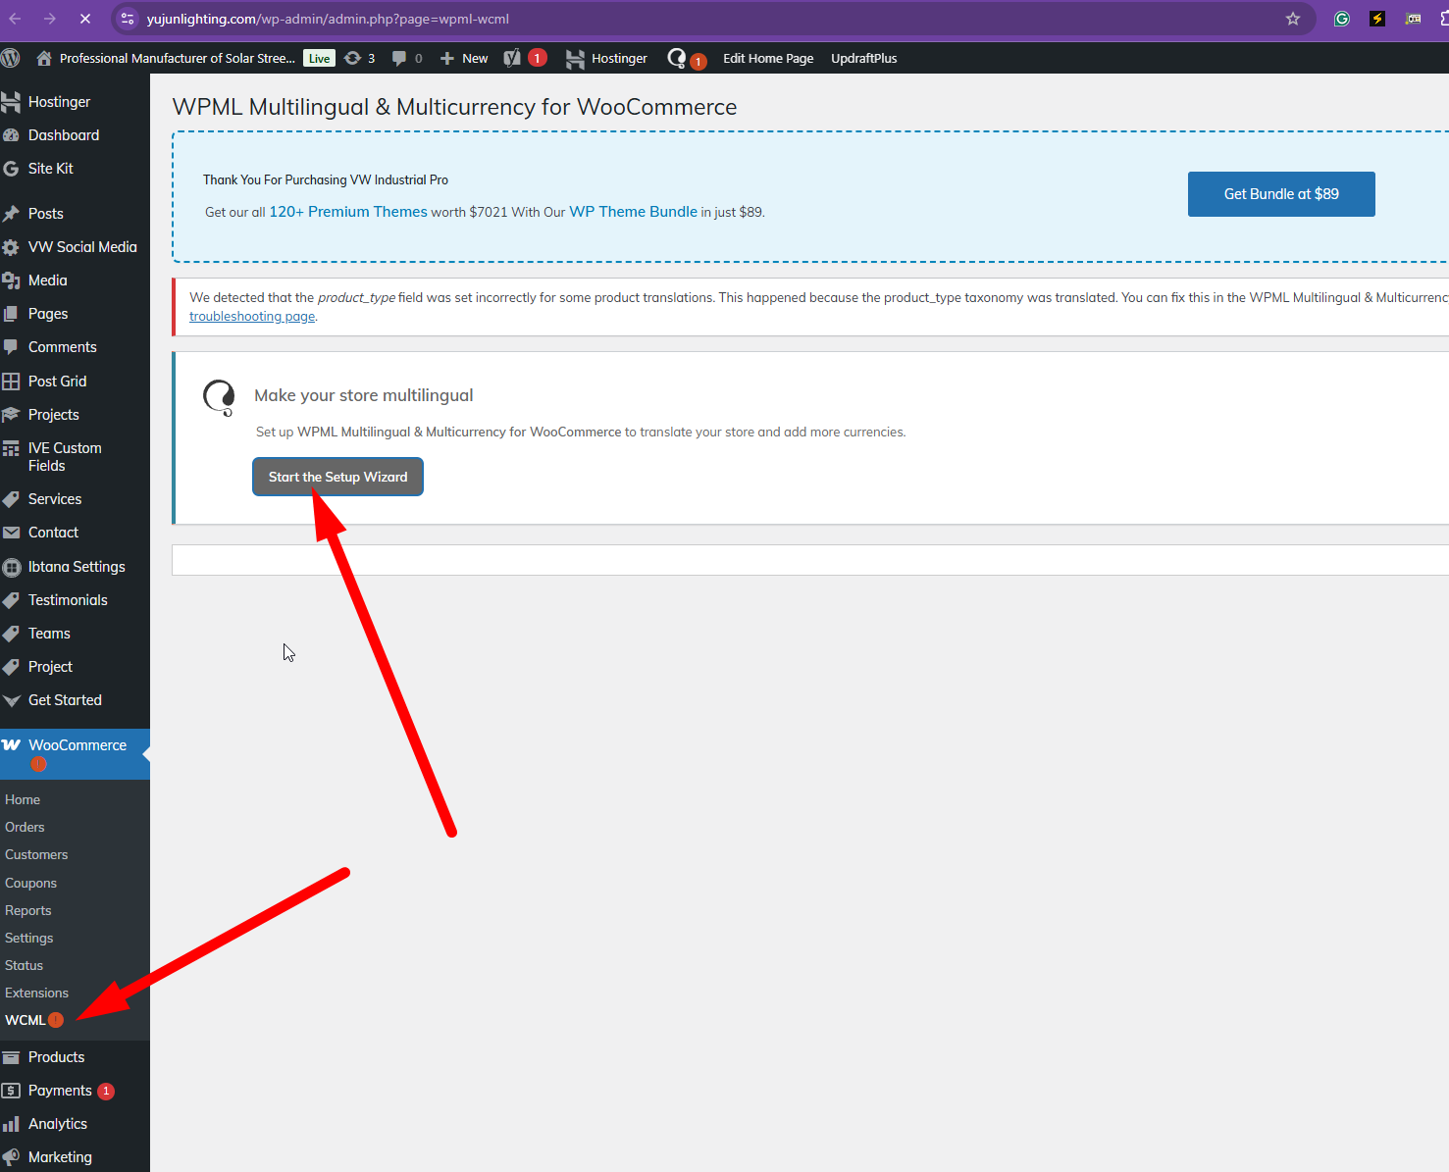Open the WPML icon in the admin bar
Viewport: 1449px width, 1172px height.
pyautogui.click(x=677, y=58)
